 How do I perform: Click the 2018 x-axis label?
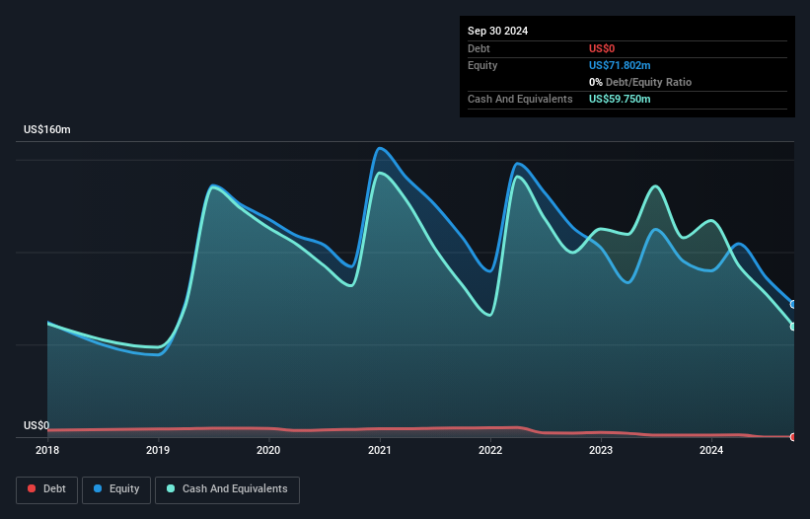[x=47, y=450]
